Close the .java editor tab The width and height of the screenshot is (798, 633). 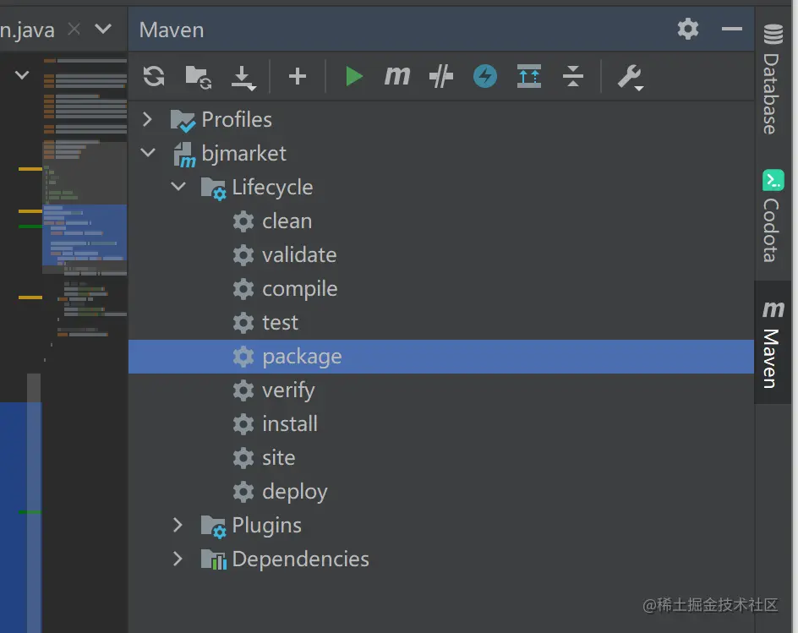click(x=74, y=29)
